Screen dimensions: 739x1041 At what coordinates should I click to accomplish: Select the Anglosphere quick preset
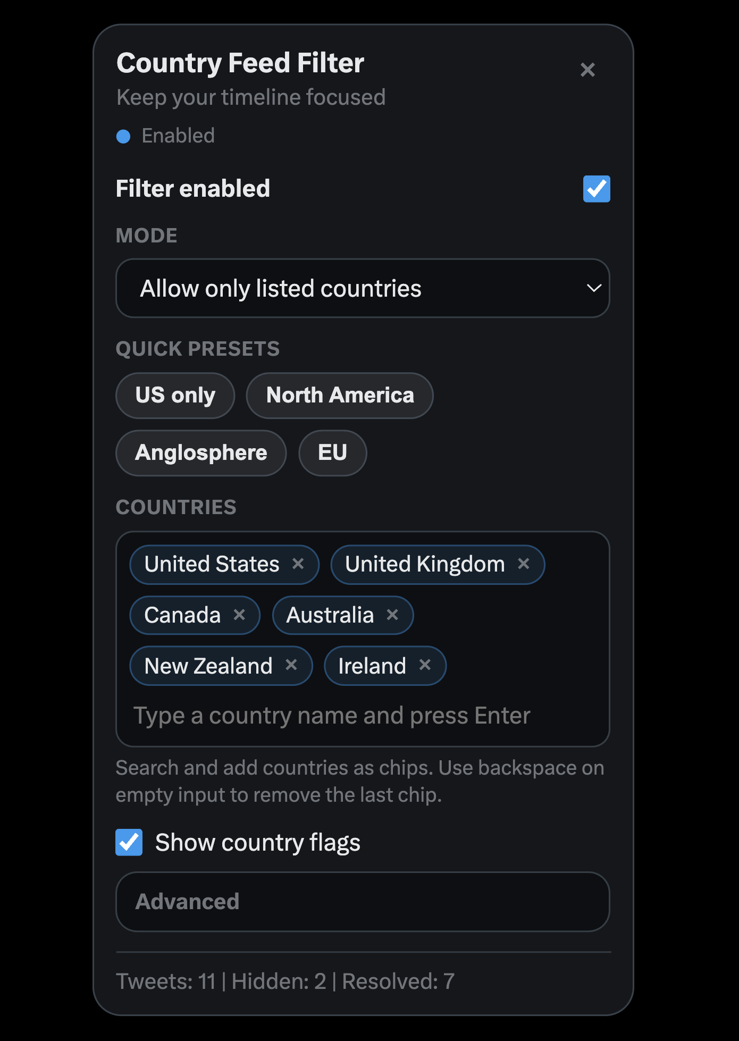201,453
